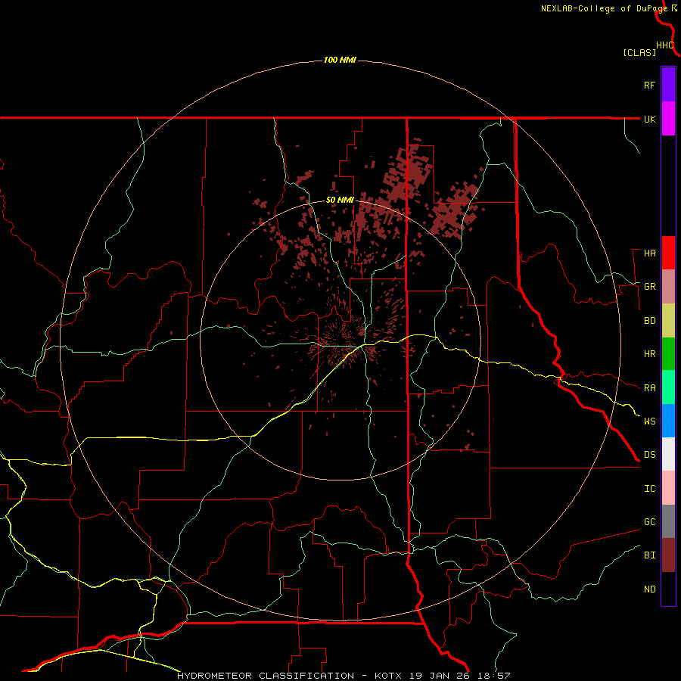Click the DS legend label

coord(649,455)
